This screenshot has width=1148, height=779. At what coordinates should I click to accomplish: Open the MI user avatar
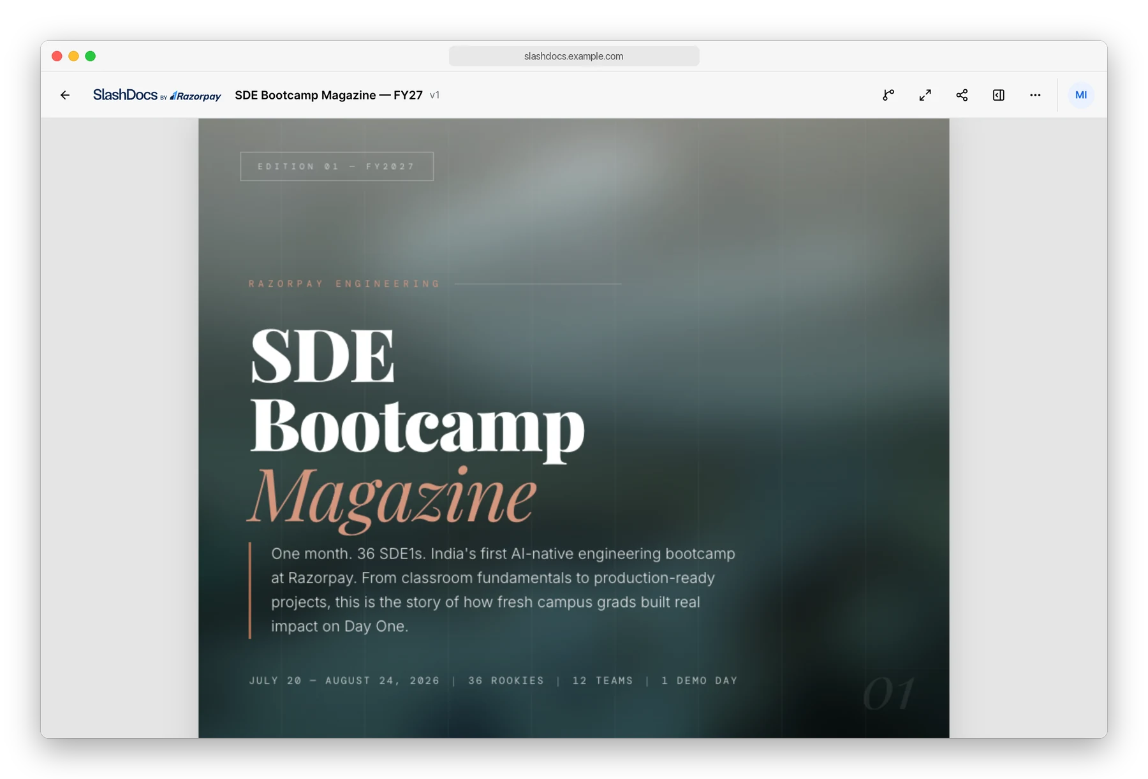1081,95
